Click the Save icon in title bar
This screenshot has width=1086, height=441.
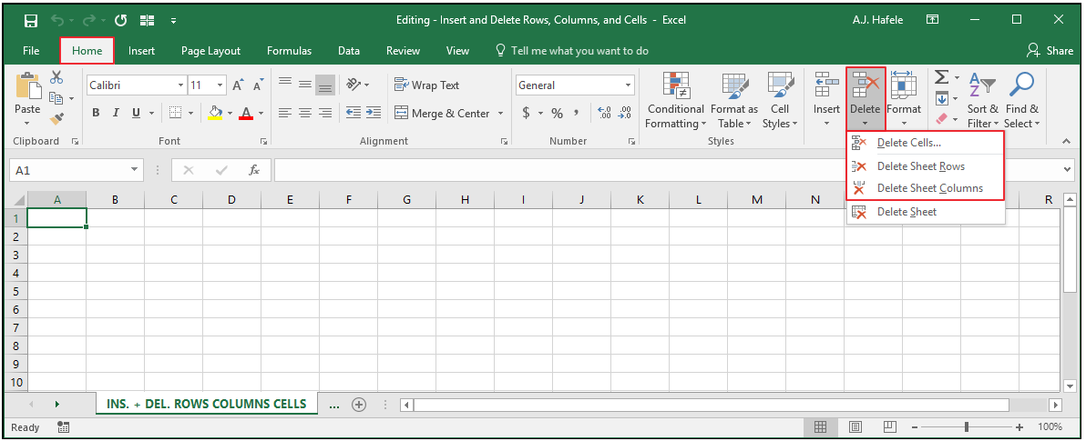tap(31, 21)
